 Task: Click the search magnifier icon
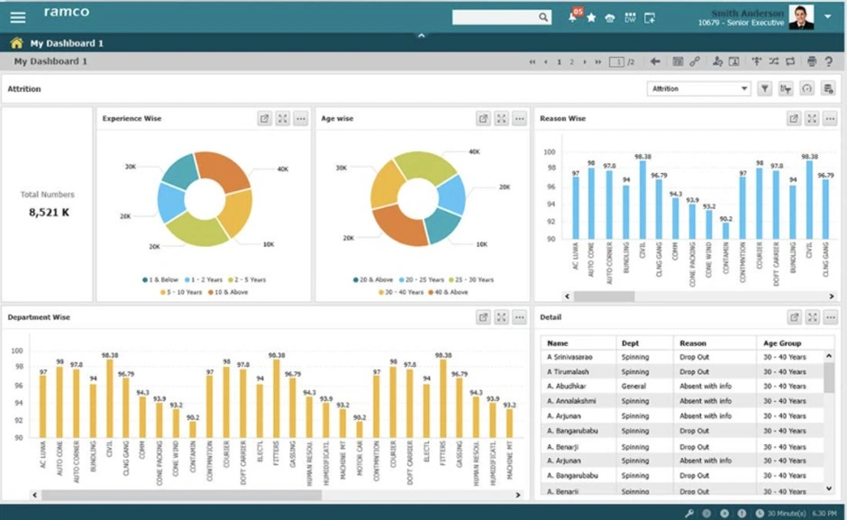coord(542,17)
